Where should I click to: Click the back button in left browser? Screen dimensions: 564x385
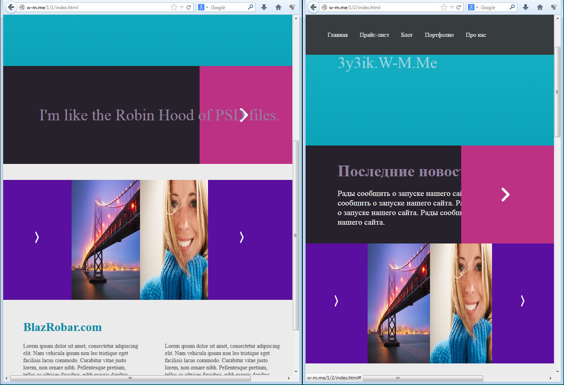pyautogui.click(x=11, y=7)
